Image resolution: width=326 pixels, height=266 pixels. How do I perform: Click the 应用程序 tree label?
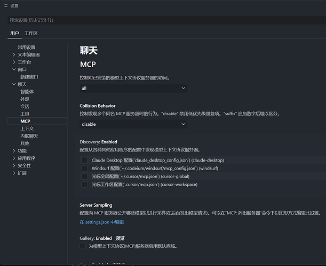pyautogui.click(x=26, y=158)
